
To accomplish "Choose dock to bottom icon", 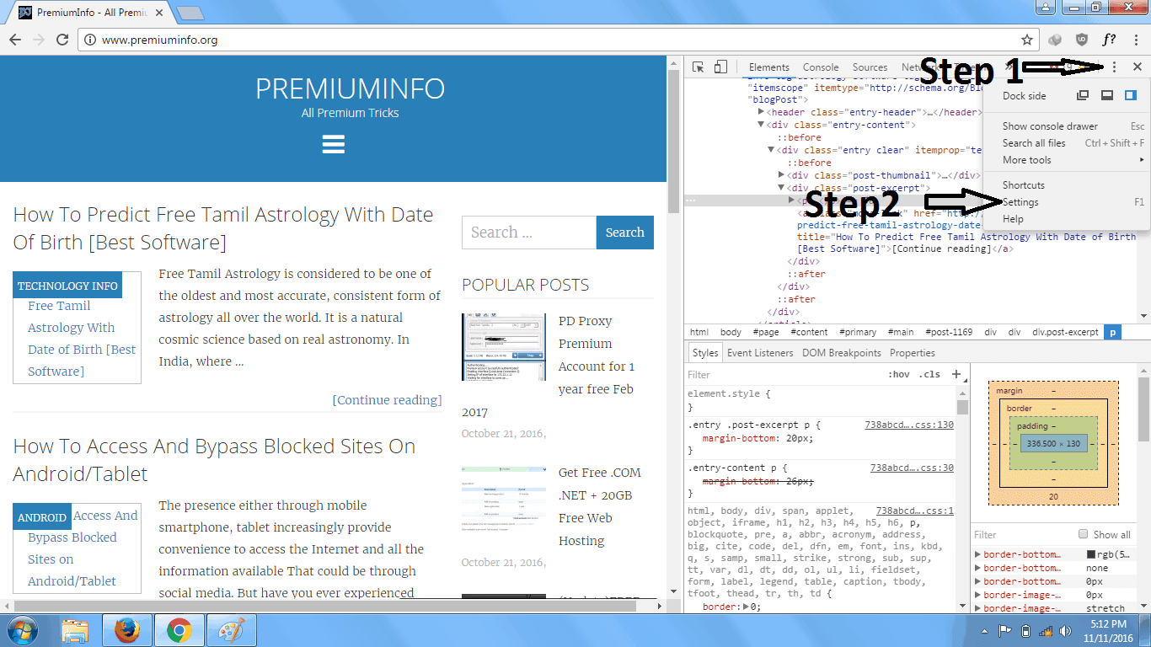I will (1107, 96).
